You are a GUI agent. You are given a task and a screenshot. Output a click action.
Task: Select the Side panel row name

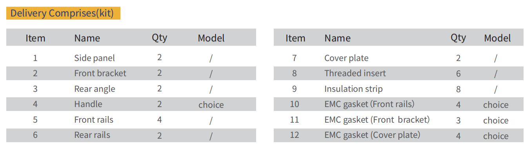click(95, 58)
